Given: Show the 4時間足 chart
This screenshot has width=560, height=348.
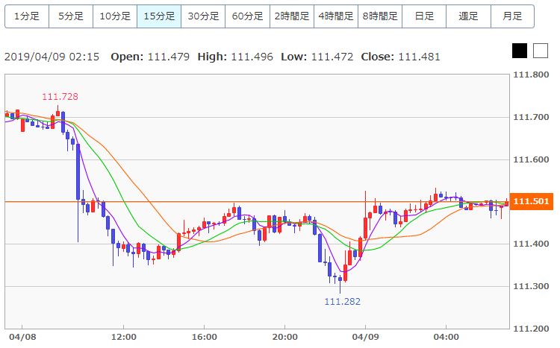Looking at the screenshot, I should 336,16.
